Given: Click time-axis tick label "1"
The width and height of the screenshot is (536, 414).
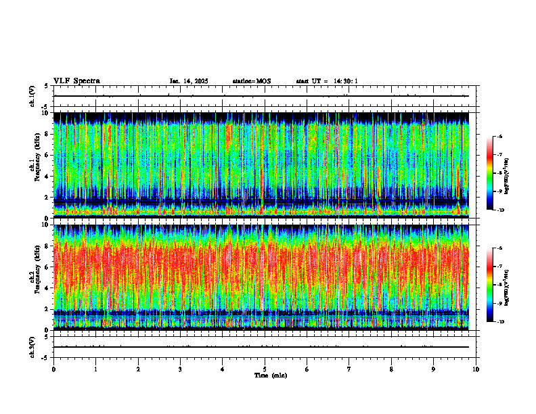Looking at the screenshot, I should pos(95,369).
